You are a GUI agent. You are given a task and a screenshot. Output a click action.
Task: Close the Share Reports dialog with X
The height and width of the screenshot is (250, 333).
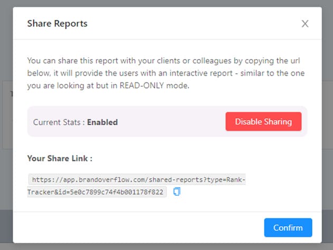305,24
